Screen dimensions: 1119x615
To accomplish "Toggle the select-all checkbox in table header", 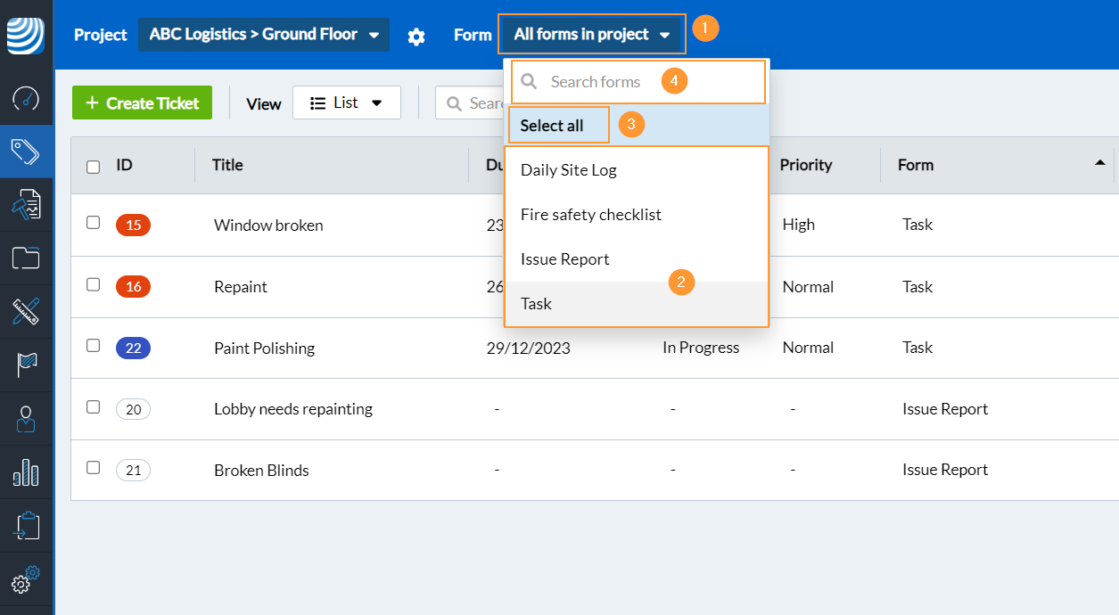I will 93,166.
